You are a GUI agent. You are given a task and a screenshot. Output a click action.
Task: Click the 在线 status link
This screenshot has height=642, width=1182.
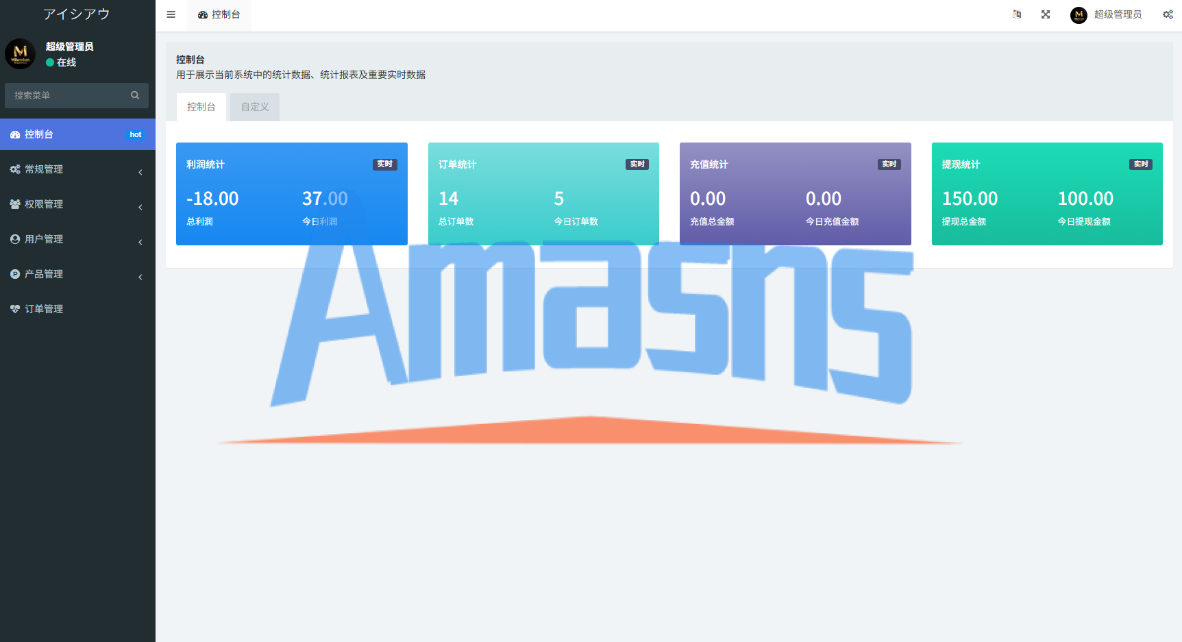click(61, 62)
